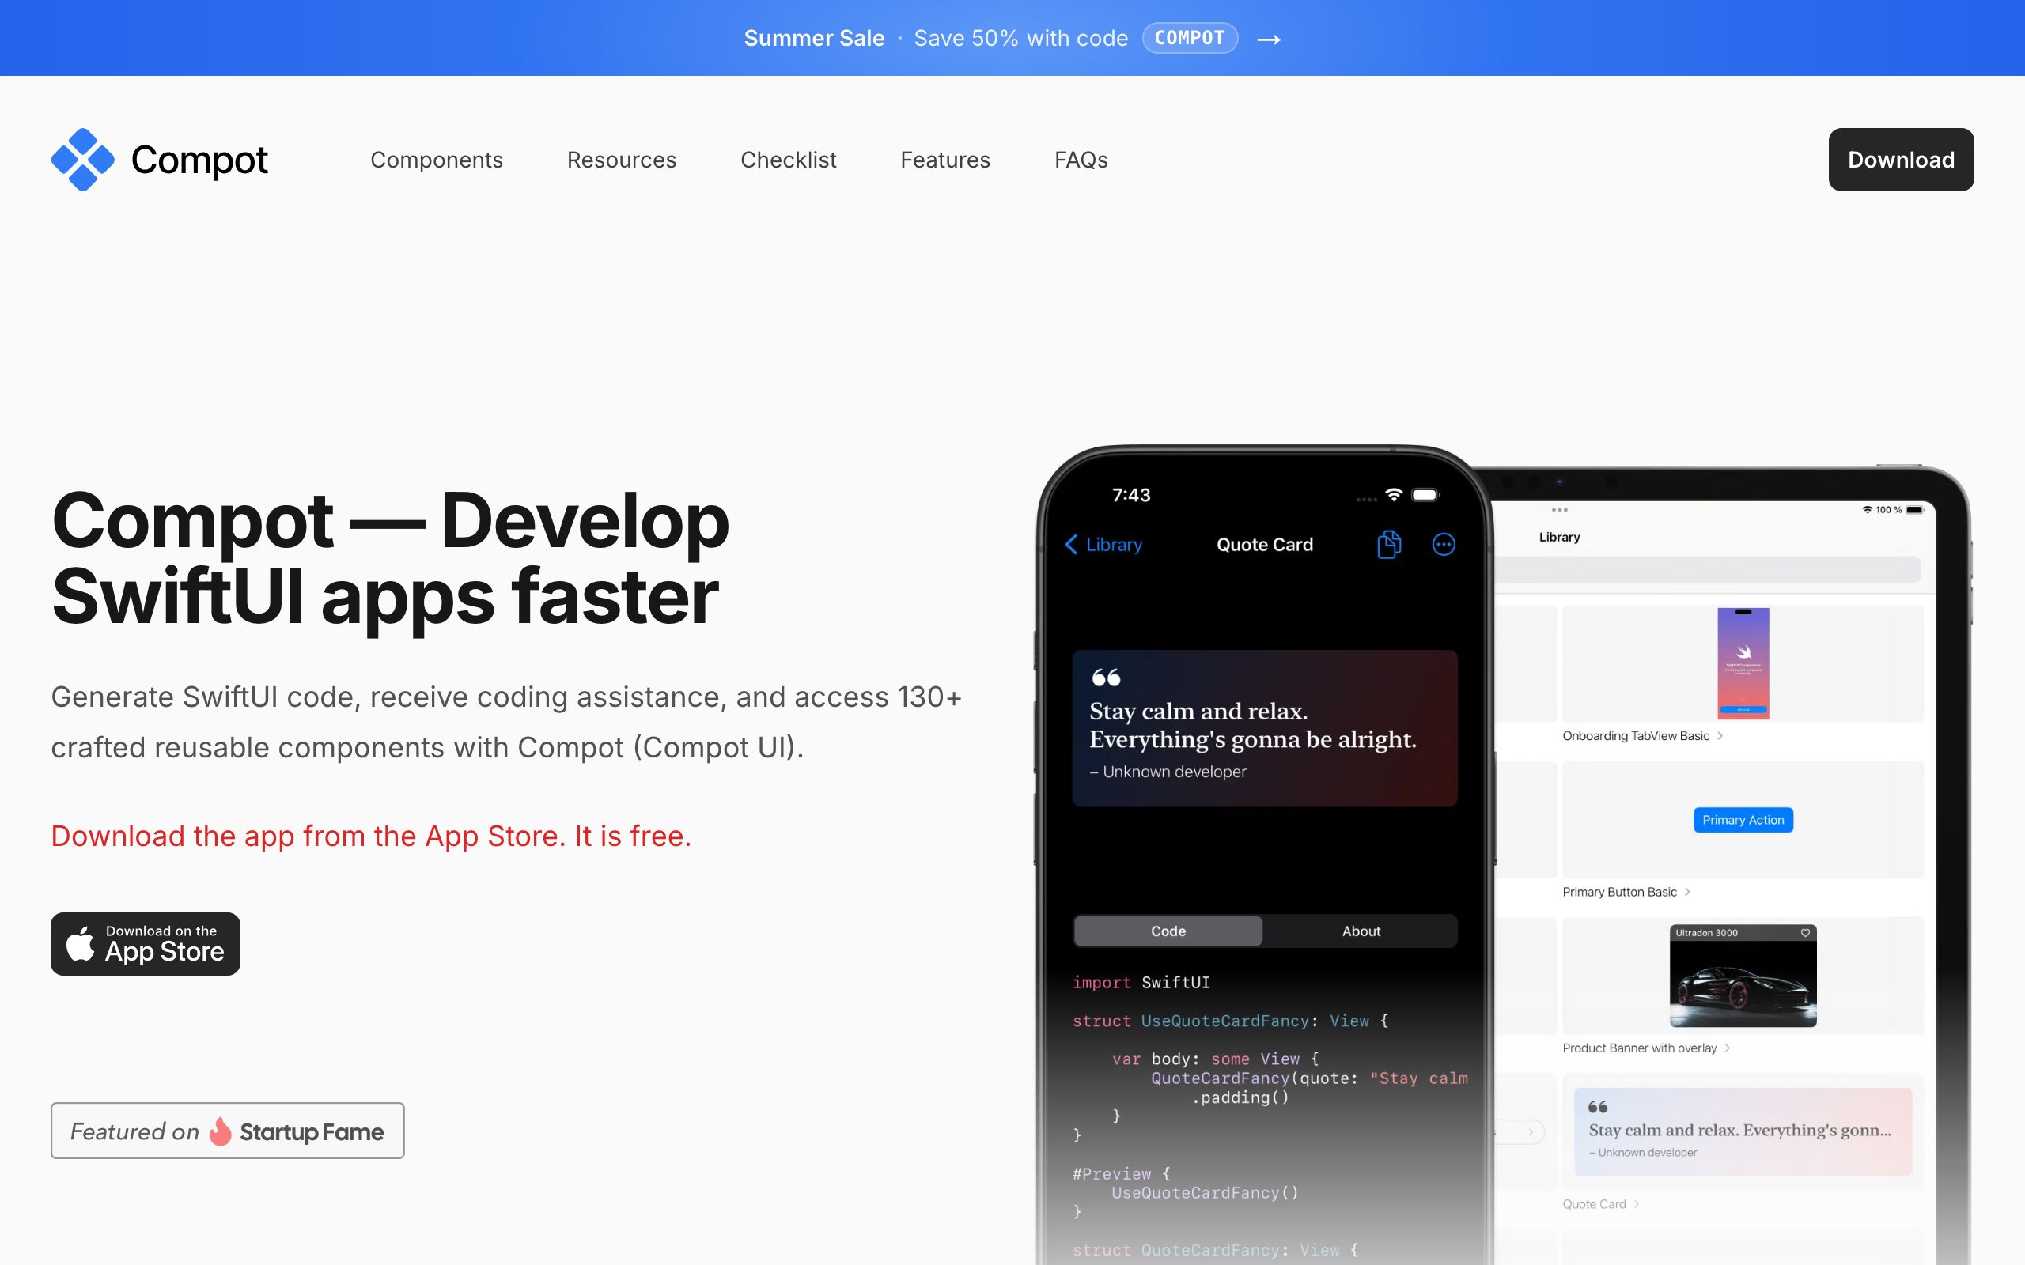Expand the Product Banner with overlay chevron
This screenshot has width=2025, height=1265.
(1727, 1048)
